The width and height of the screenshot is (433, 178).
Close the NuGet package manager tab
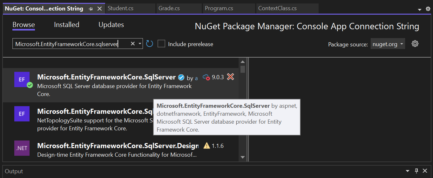(99, 9)
